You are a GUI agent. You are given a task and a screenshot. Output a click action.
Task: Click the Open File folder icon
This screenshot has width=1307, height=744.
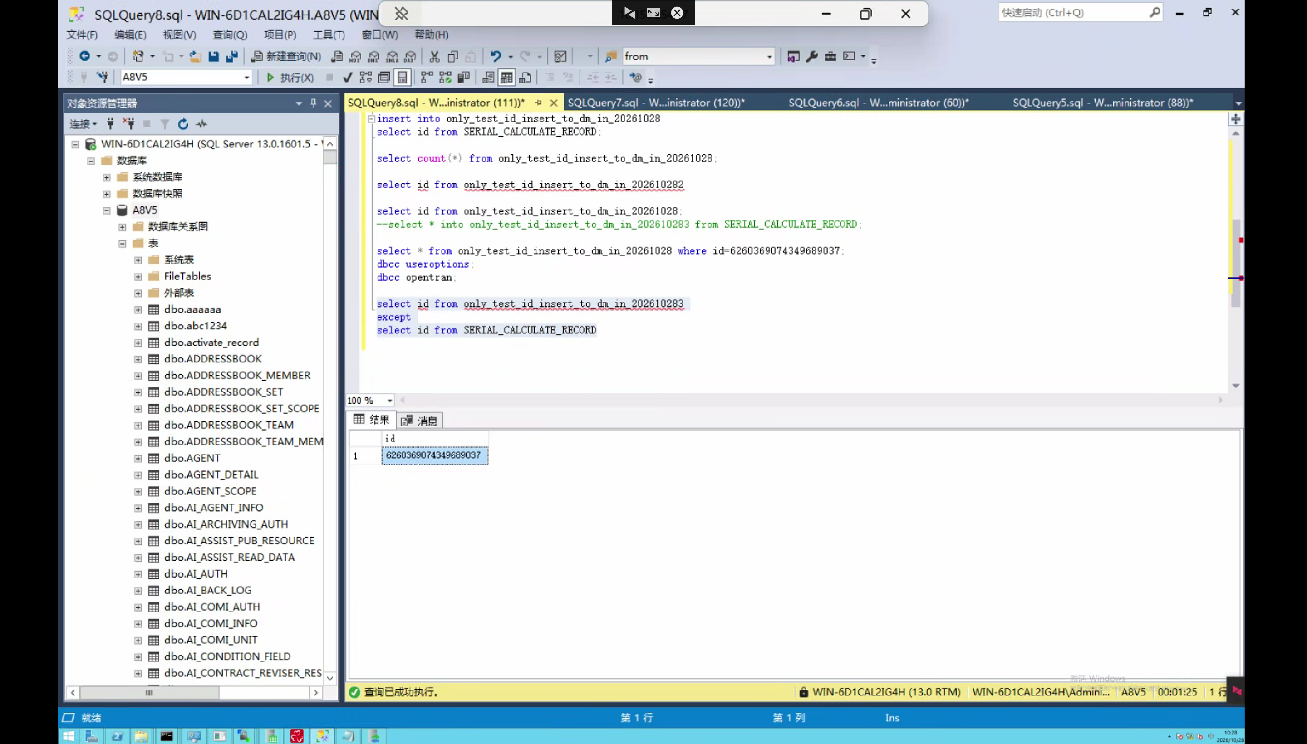coord(195,56)
